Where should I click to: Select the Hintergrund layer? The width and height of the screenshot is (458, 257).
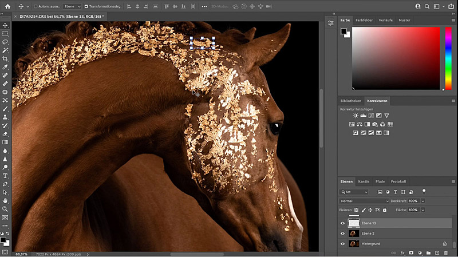click(372, 244)
